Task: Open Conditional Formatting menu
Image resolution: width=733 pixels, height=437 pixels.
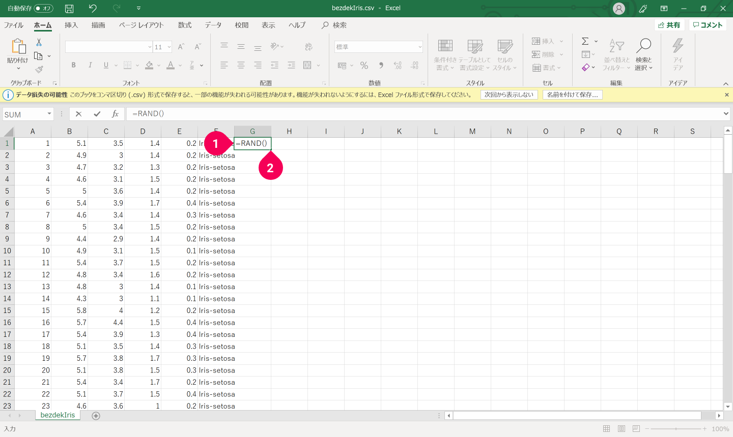Action: click(445, 54)
